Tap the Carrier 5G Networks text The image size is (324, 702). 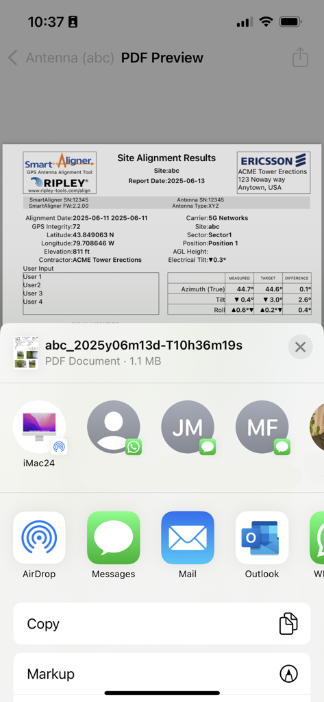click(x=217, y=218)
